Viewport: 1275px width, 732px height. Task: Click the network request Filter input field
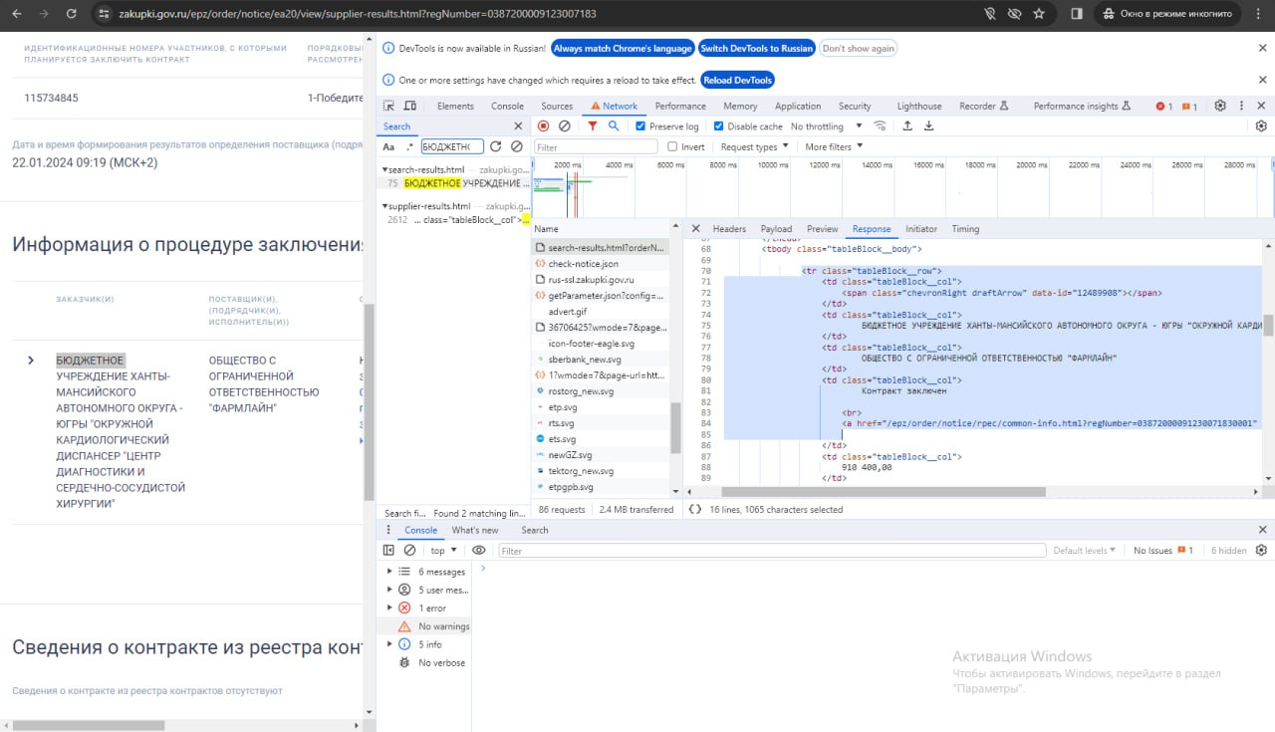click(596, 147)
